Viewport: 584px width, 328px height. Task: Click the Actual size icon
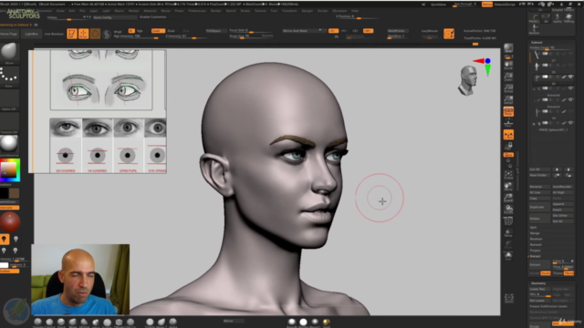click(508, 88)
